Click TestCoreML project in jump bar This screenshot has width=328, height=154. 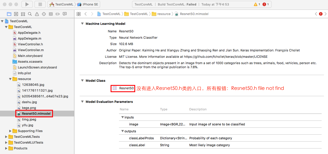click(x=109, y=14)
